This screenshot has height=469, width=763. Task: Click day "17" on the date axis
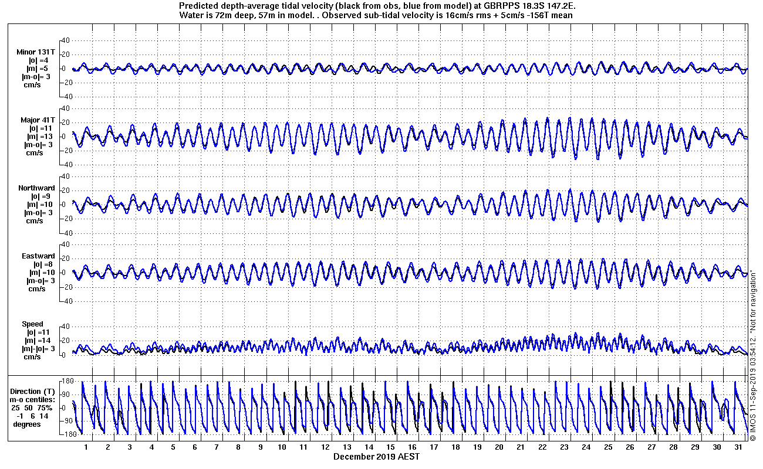[434, 447]
